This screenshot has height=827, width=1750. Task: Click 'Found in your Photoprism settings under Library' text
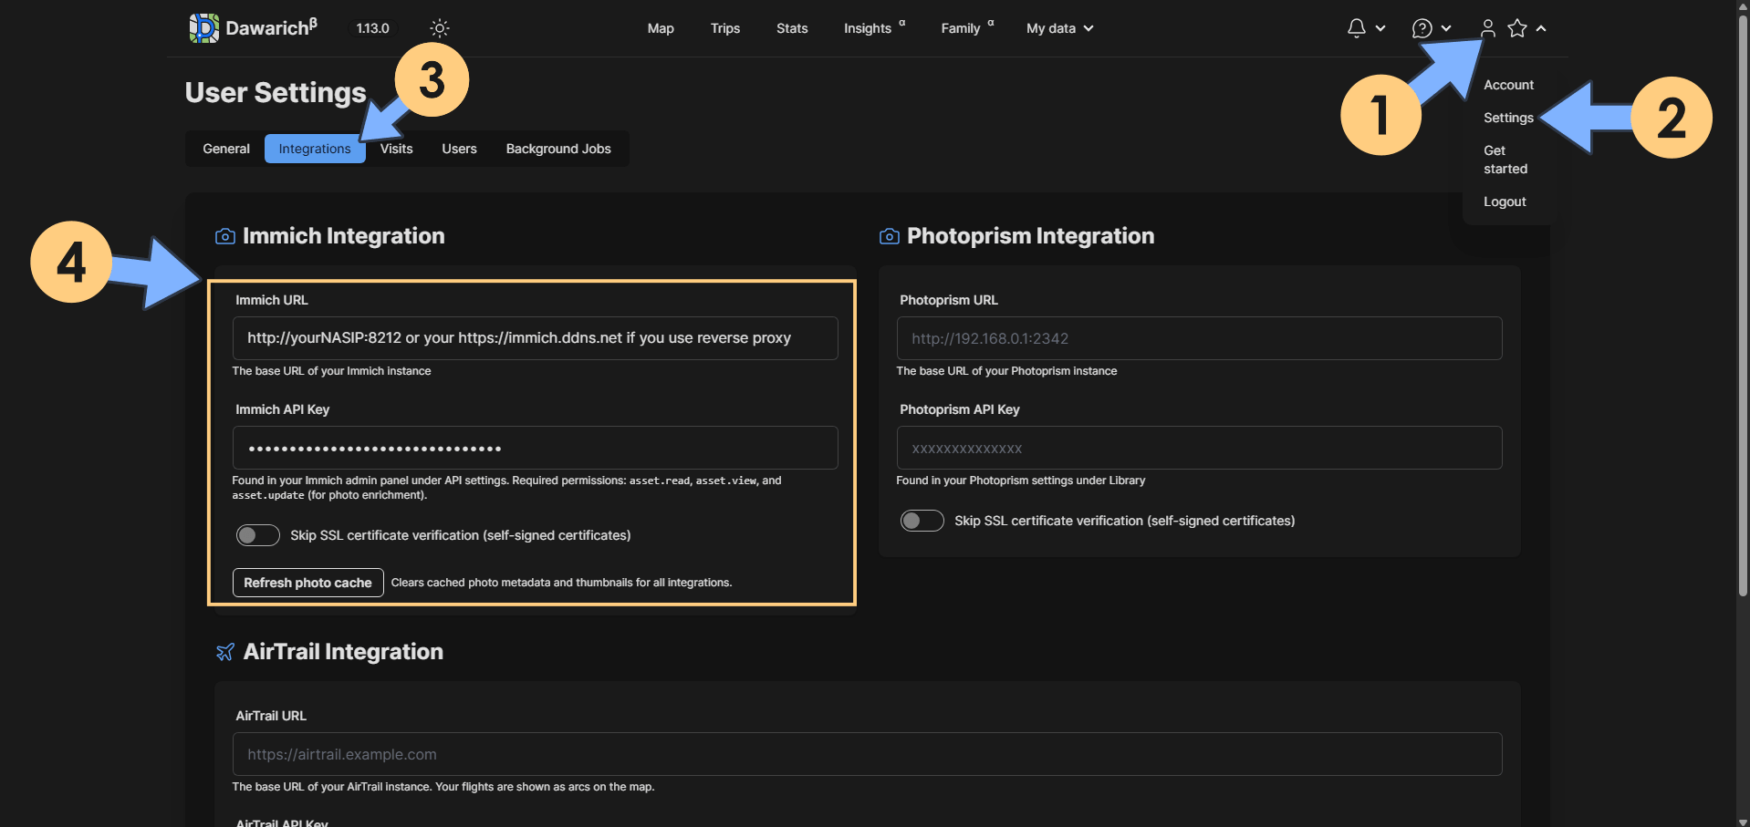click(1021, 481)
